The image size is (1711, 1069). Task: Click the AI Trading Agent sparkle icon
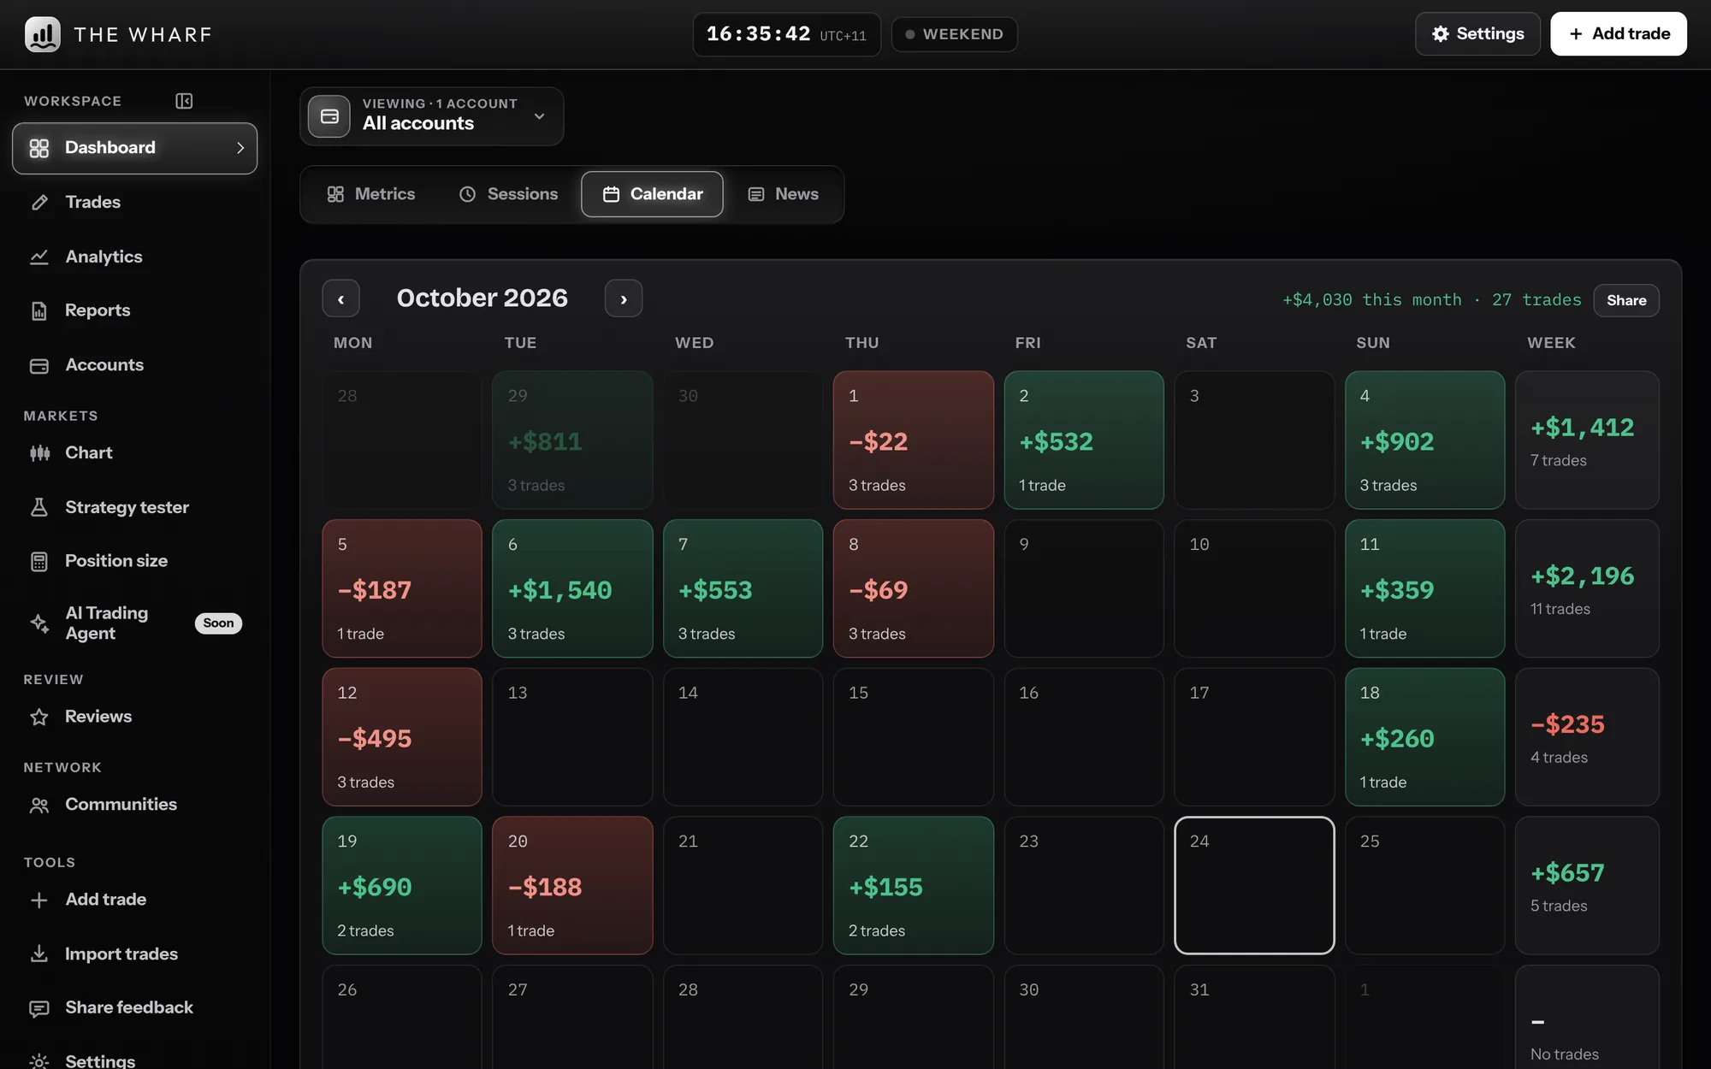(x=39, y=623)
